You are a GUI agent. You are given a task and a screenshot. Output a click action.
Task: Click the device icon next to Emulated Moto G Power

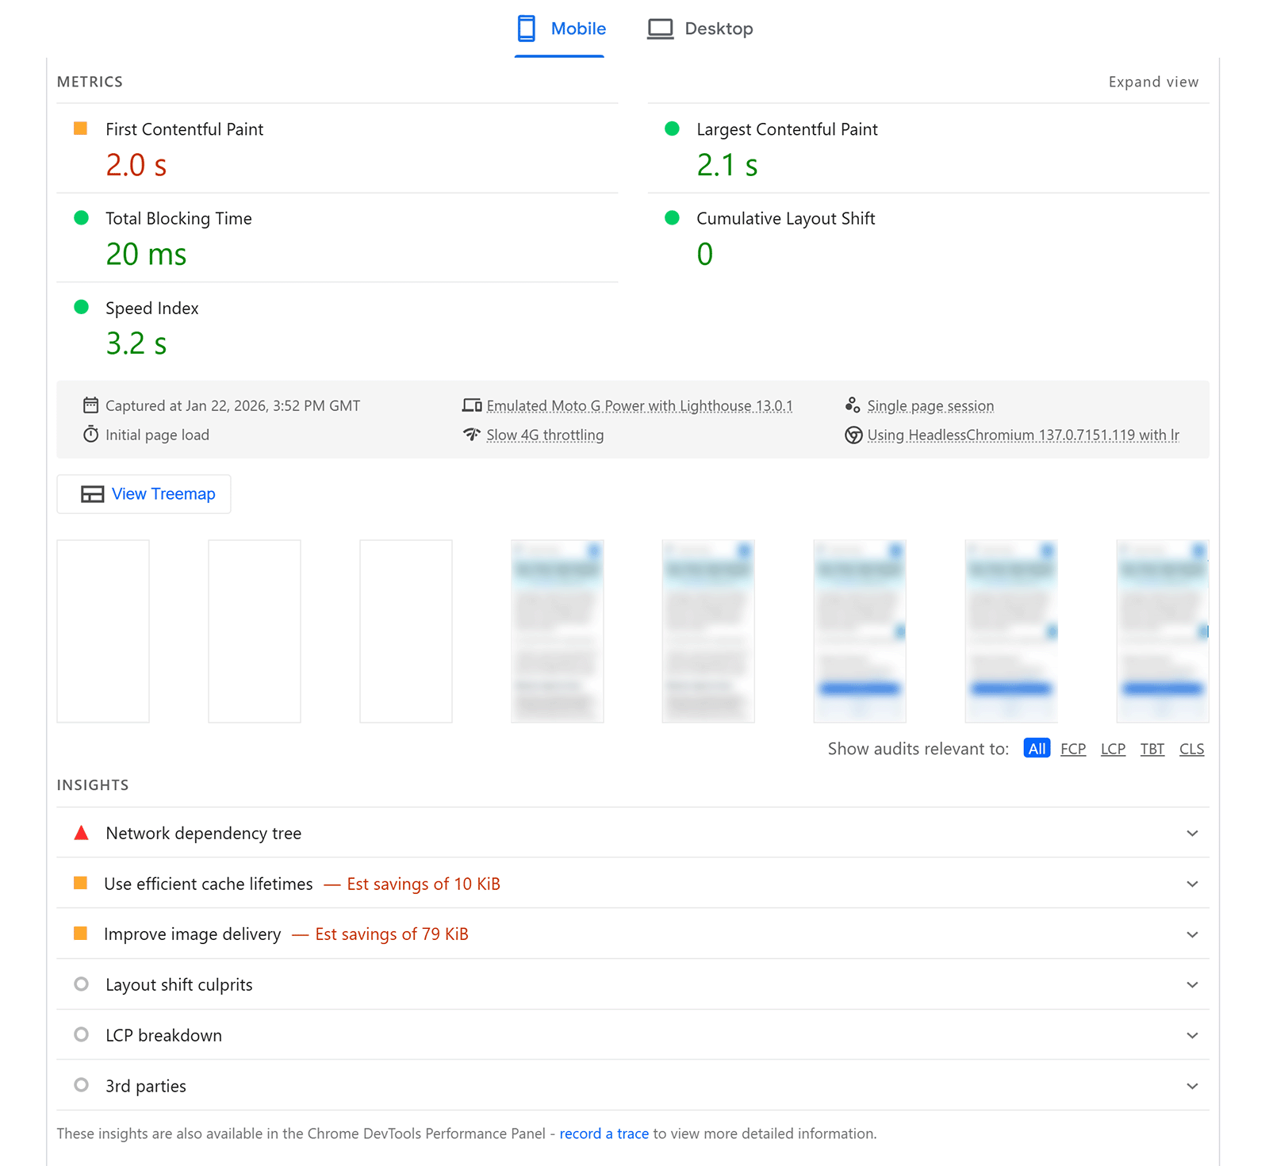point(472,405)
